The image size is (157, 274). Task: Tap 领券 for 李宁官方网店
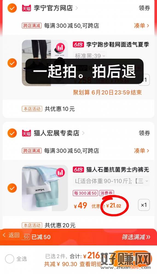pos(144,8)
